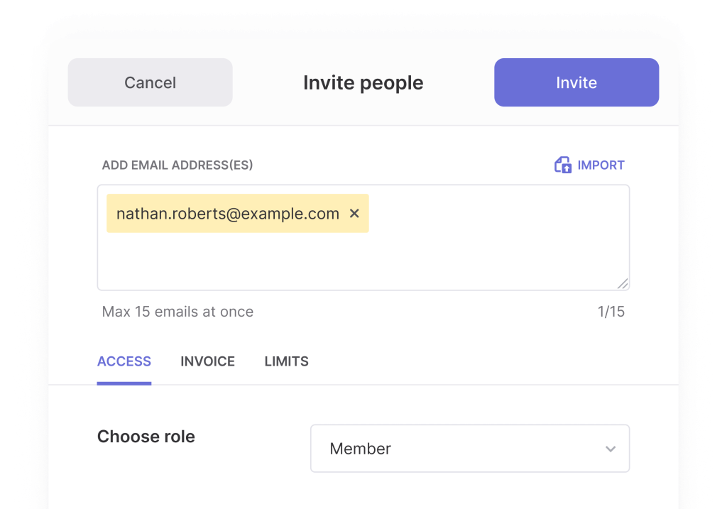Click the IMPORT link text
This screenshot has width=727, height=509.
point(601,165)
